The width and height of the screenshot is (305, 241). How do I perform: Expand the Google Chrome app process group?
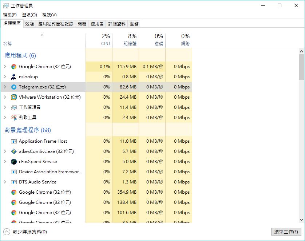point(5,67)
